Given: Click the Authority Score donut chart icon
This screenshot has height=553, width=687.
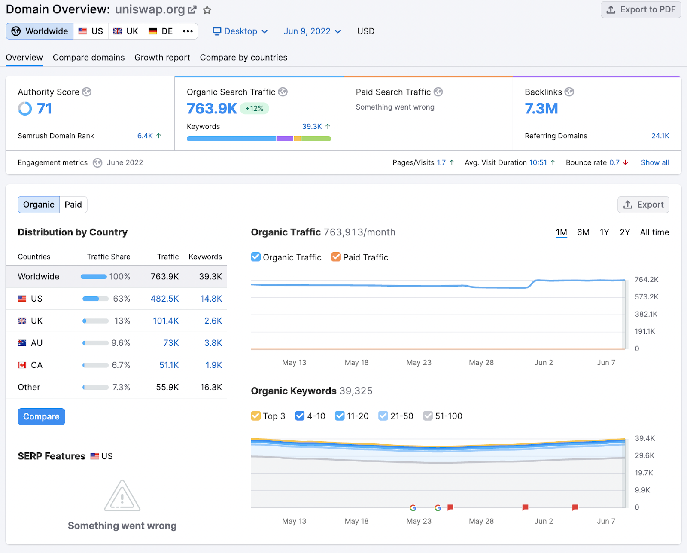Looking at the screenshot, I should 25,109.
